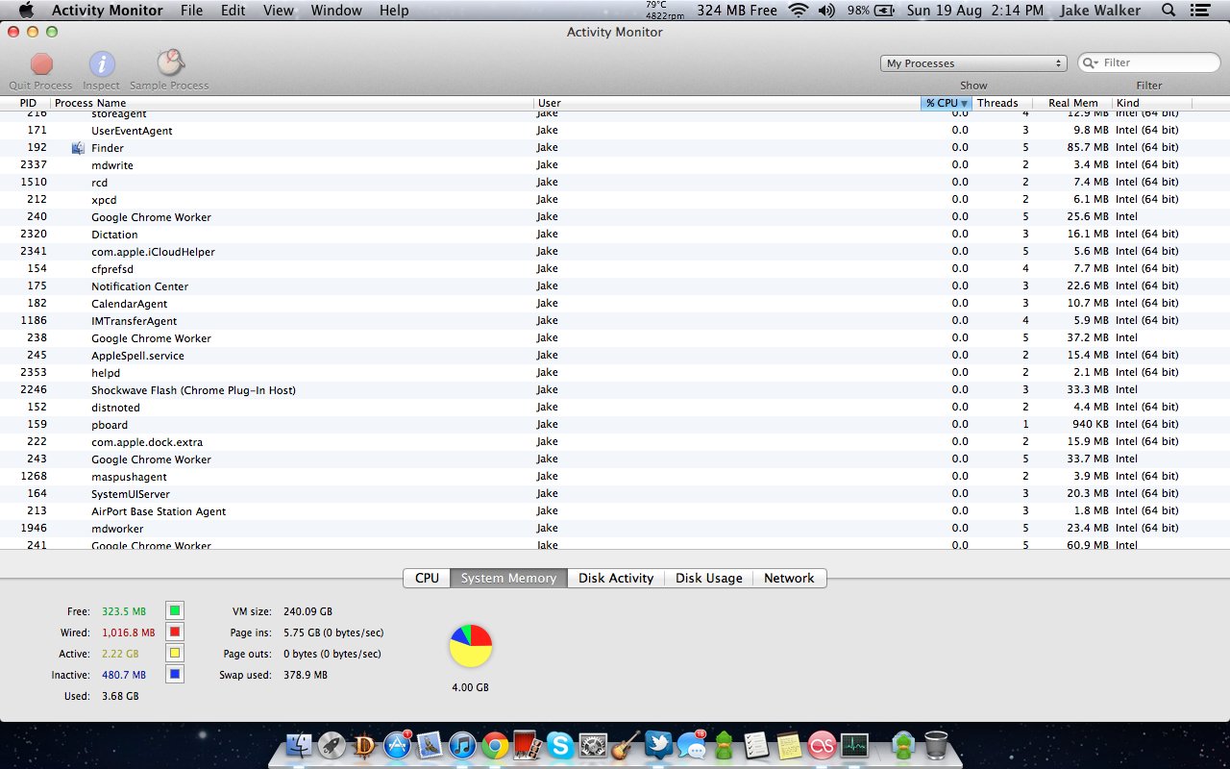
Task: Open GarageBand guitar icon in Dock
Action: (626, 744)
